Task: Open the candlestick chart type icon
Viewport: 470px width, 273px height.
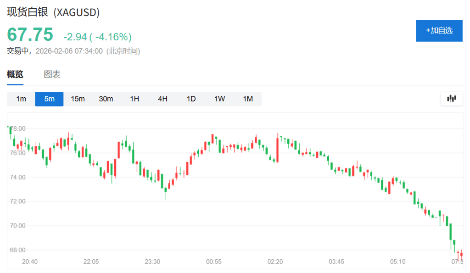Action: [452, 99]
